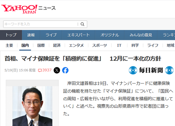The width and height of the screenshot is (175, 126).
Task: Share article on Facebook
Action: [x=65, y=70]
